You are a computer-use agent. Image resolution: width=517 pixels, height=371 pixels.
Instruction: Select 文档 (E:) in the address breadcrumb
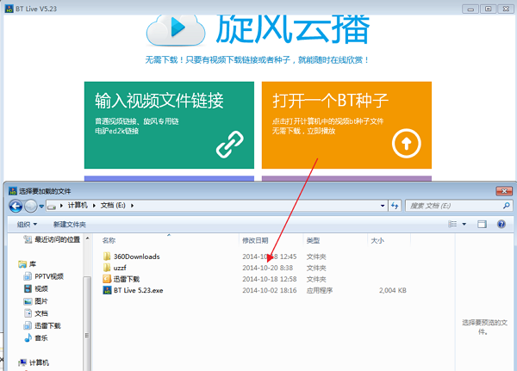(x=113, y=206)
